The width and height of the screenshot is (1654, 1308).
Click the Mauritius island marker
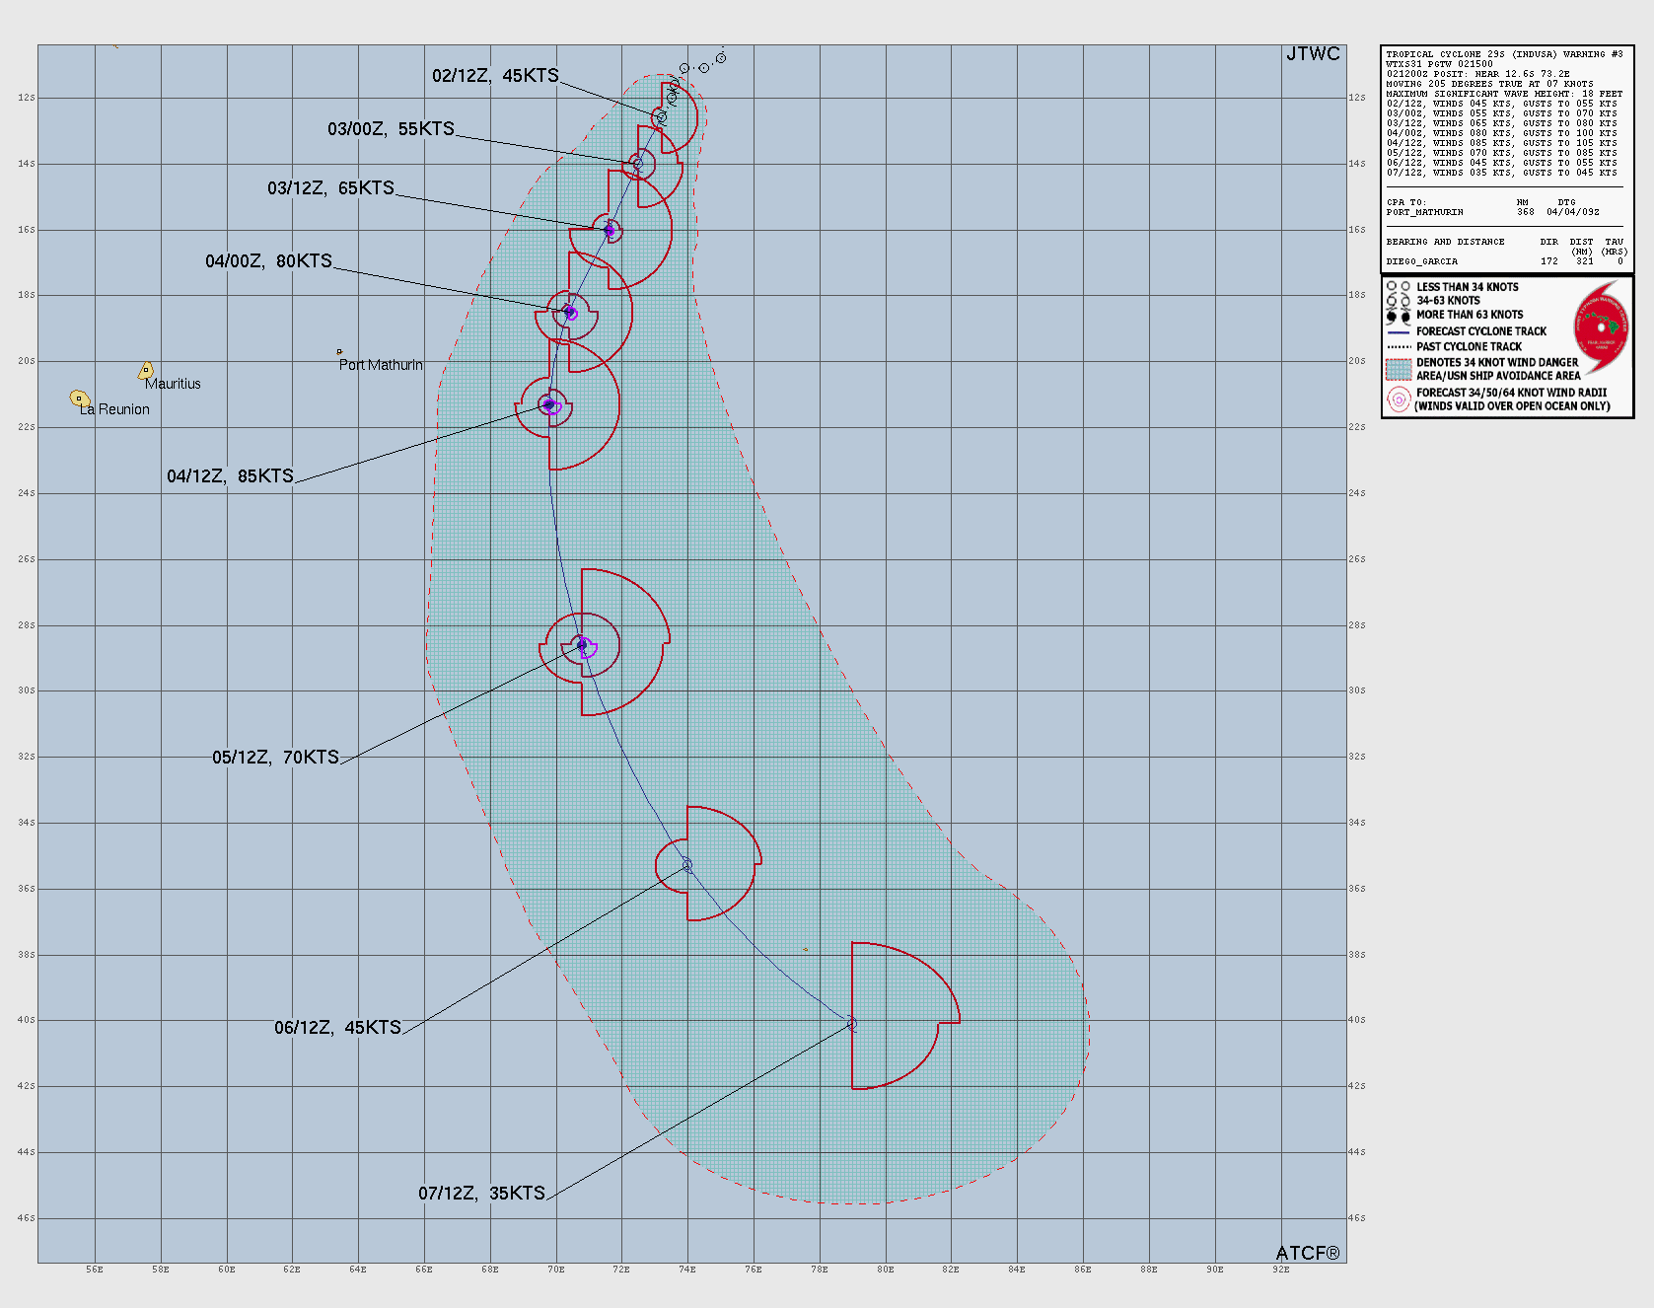coord(146,371)
